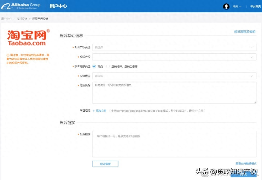Viewport: 262px width, 180px height.
Task: Click the 理由说明 textarea resize handle
Action: (x=255, y=102)
